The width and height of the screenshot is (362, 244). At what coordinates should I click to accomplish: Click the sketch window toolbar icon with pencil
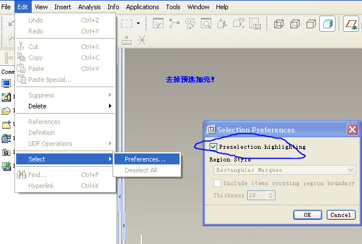(158, 23)
